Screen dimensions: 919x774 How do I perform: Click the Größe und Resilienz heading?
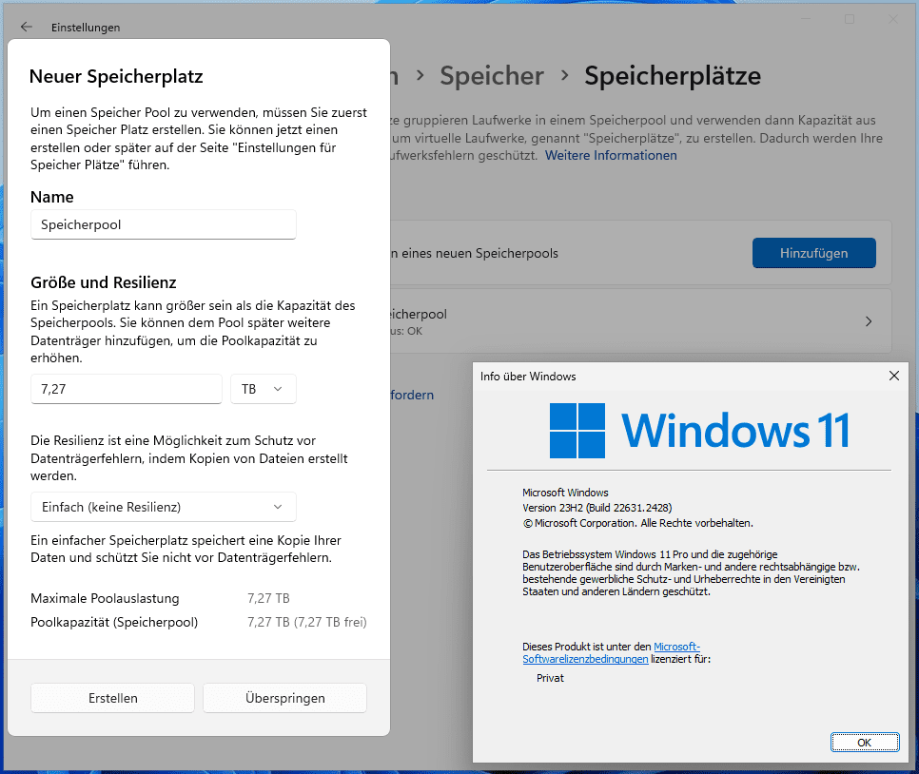(x=103, y=282)
